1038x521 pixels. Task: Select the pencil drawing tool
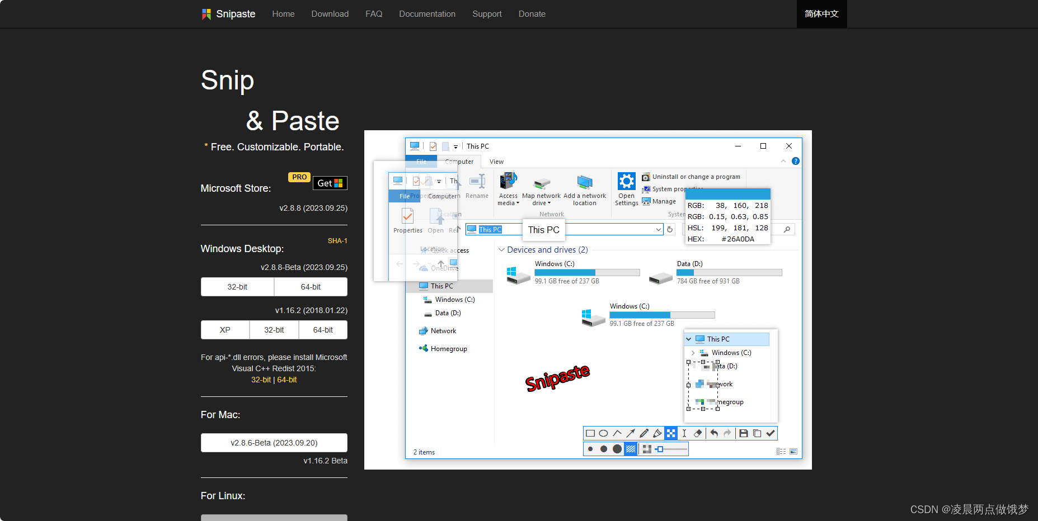coord(644,433)
